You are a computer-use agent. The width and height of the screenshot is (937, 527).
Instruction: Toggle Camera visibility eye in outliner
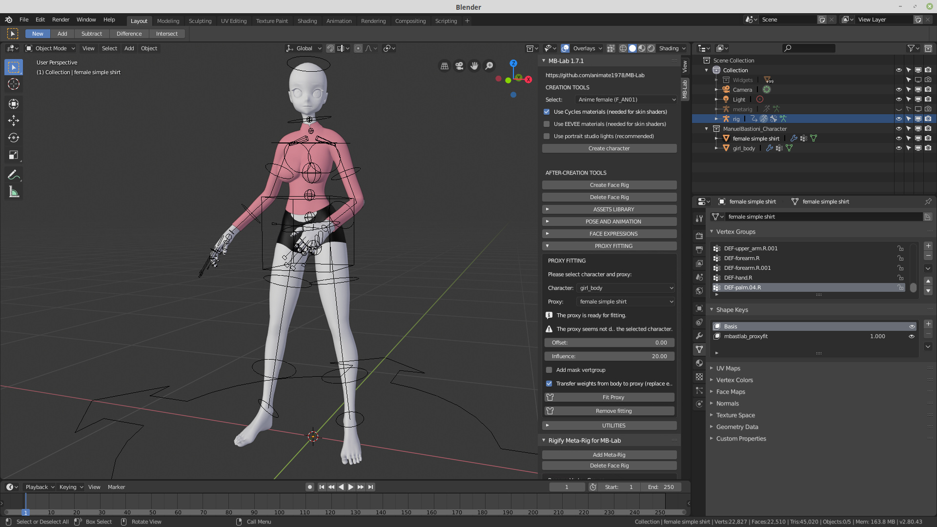898,90
